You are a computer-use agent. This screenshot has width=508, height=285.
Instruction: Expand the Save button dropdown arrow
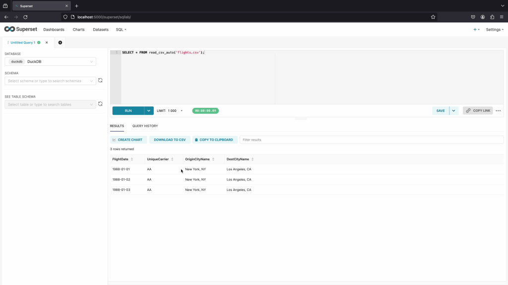click(x=453, y=111)
